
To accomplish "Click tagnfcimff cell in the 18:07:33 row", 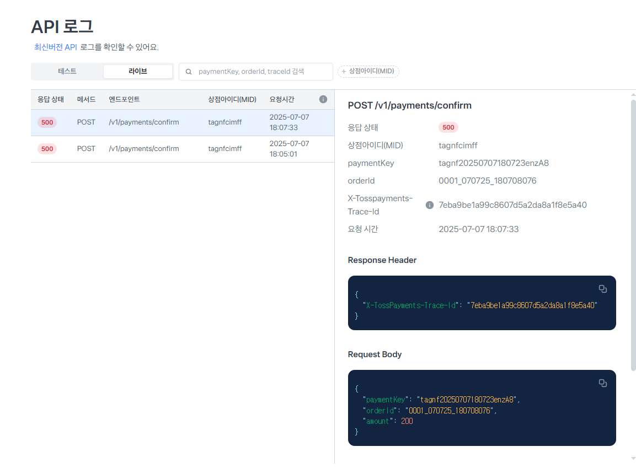I will [225, 122].
